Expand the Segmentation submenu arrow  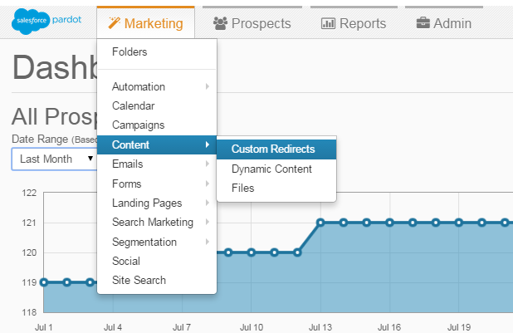(208, 242)
